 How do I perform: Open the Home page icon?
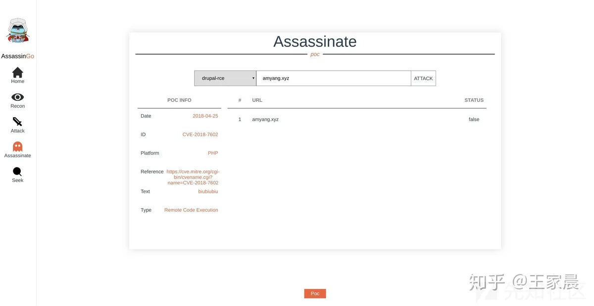18,72
